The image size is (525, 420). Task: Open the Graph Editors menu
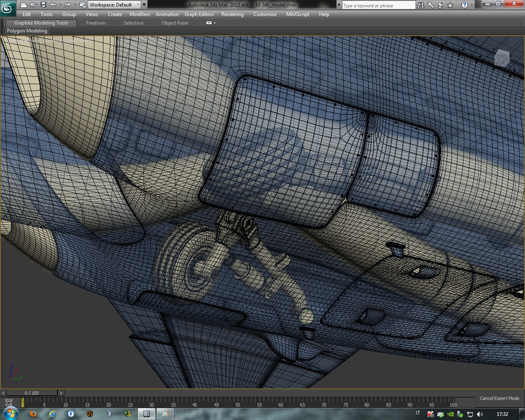click(x=199, y=14)
